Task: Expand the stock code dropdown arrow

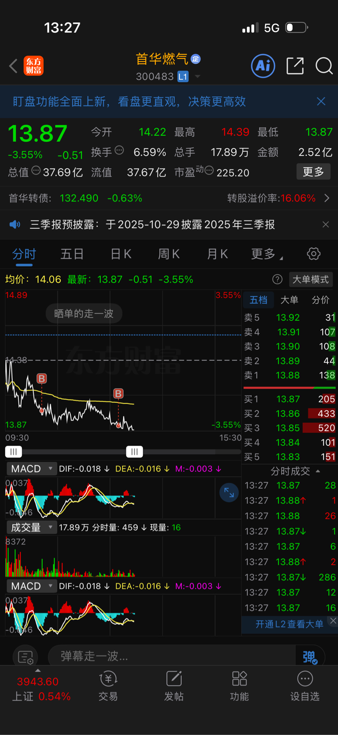Action: coord(198,77)
